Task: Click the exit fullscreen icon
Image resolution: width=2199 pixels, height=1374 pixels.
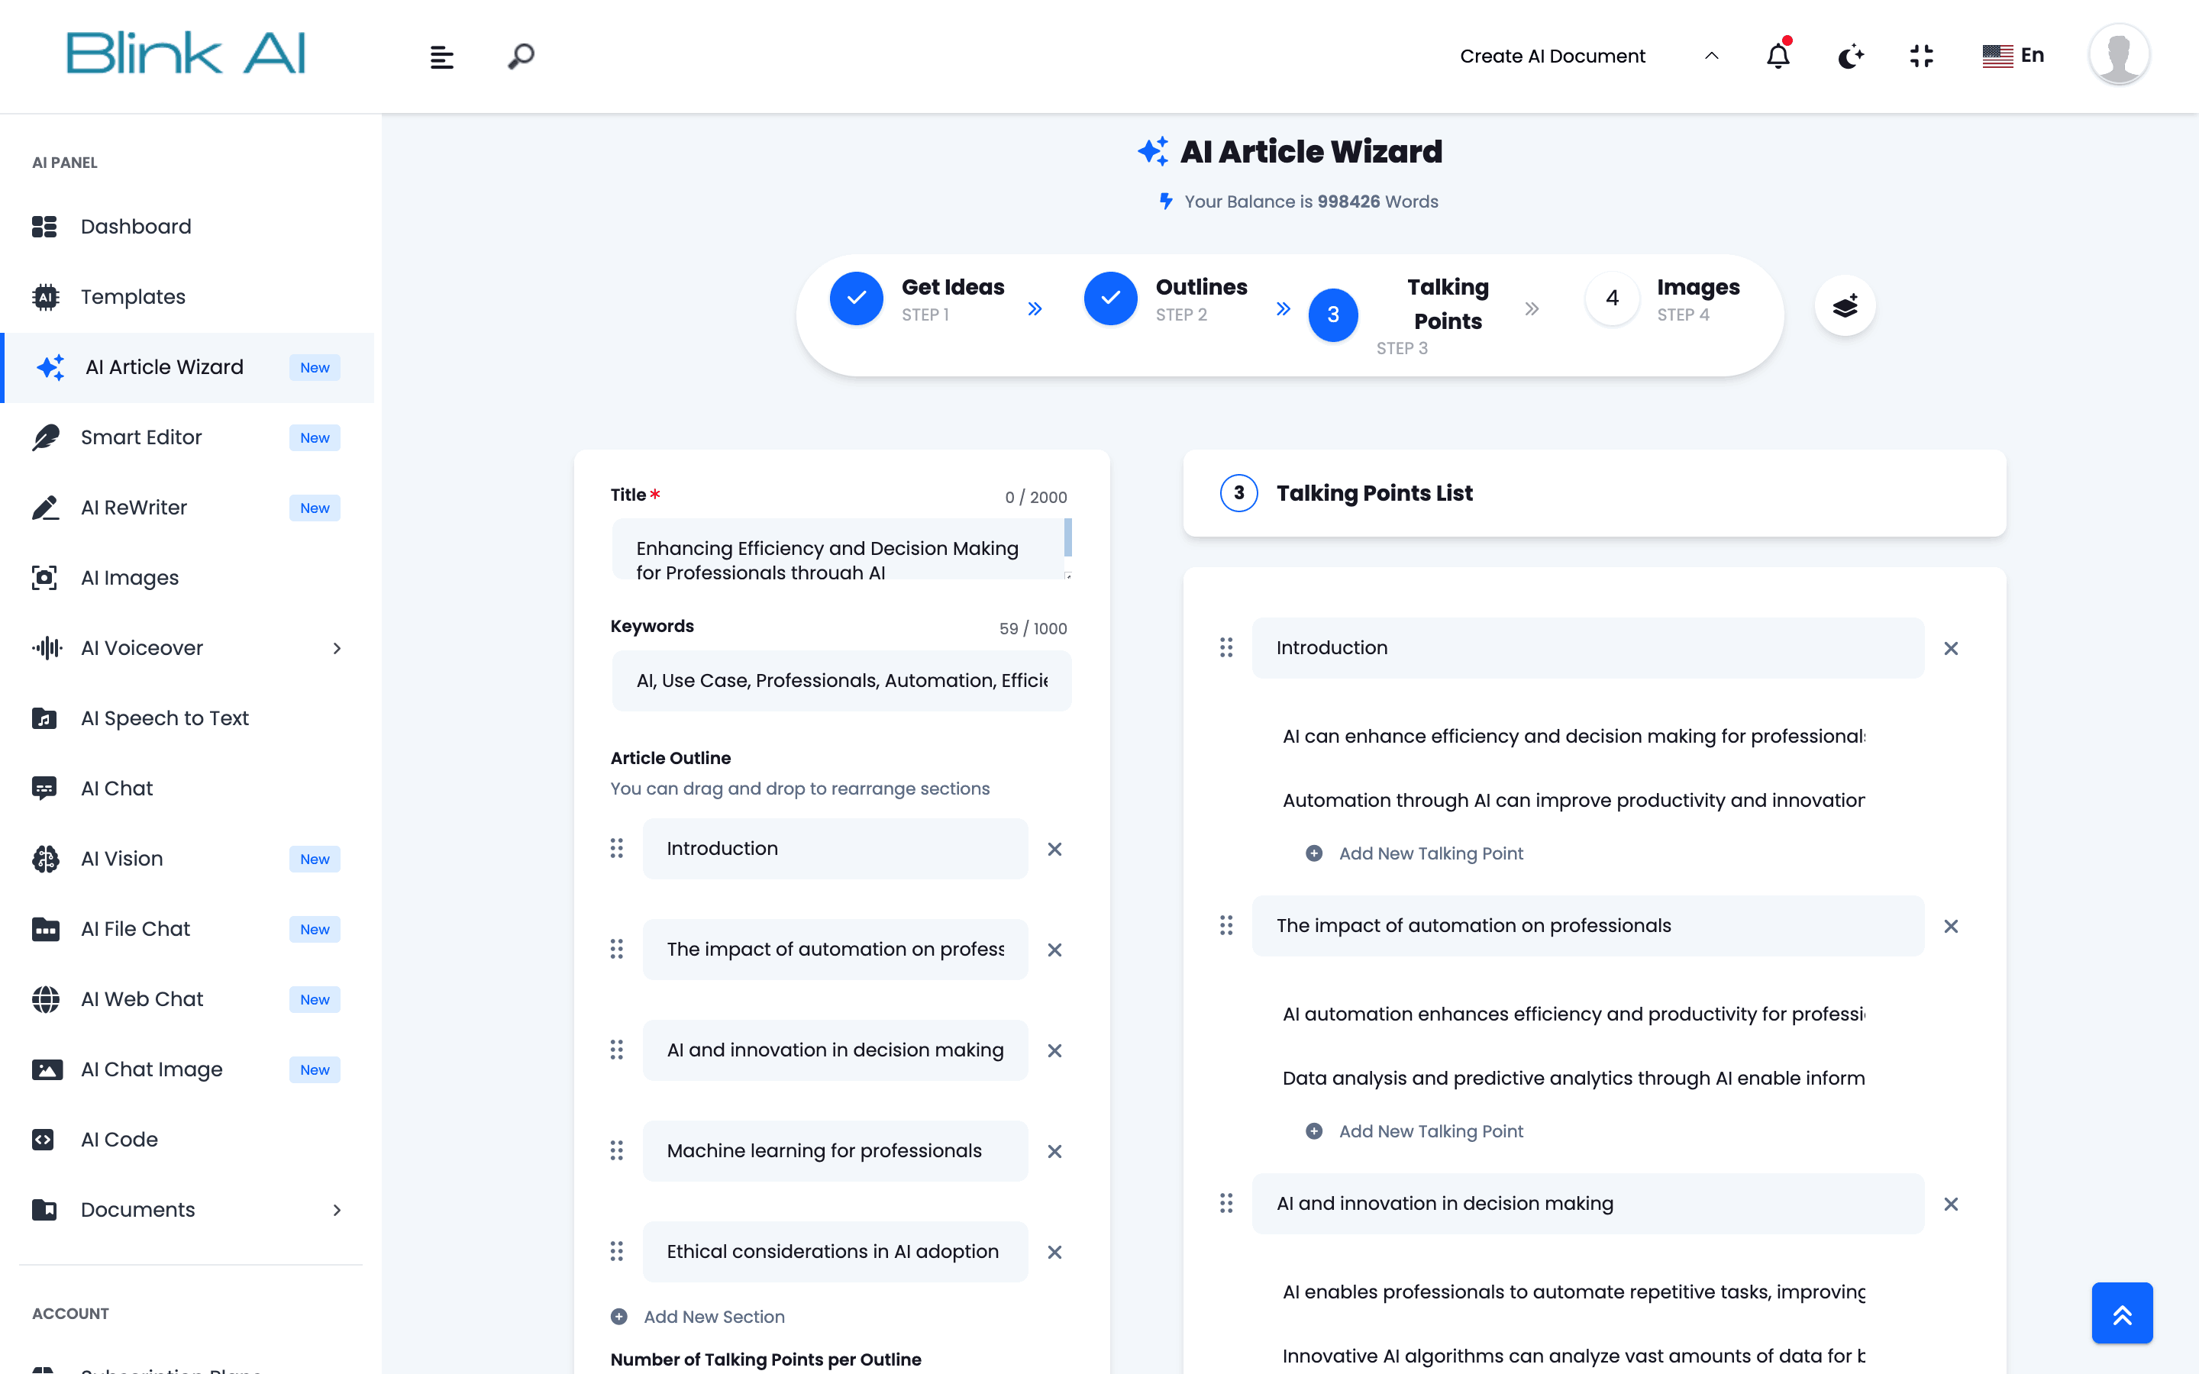Action: [1921, 56]
